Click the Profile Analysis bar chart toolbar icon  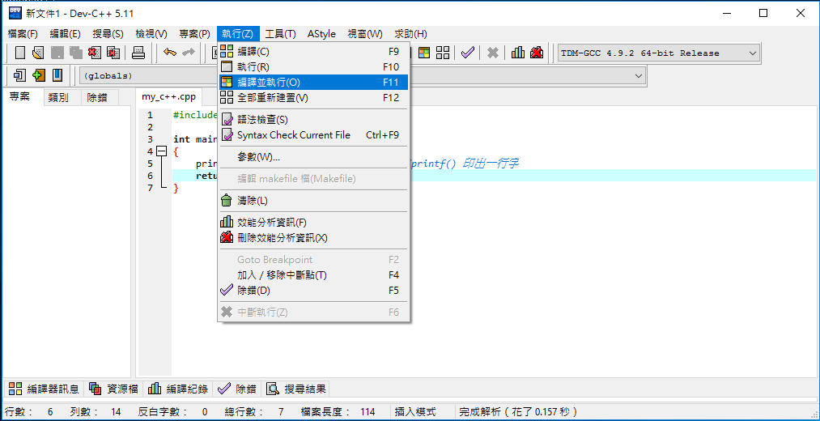pos(518,53)
